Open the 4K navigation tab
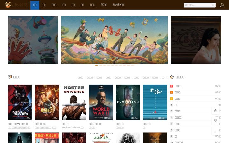Image resolution: width=229 pixels, height=143 pixels. [104, 5]
